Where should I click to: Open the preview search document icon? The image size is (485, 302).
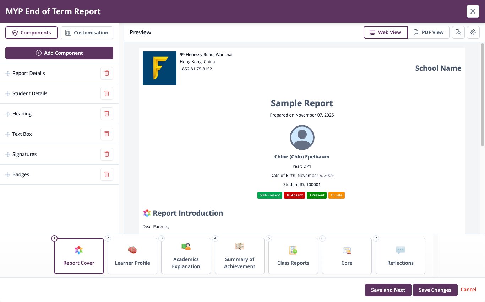click(458, 32)
